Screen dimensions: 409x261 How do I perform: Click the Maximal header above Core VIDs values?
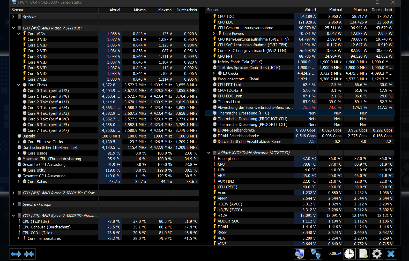coord(161,10)
